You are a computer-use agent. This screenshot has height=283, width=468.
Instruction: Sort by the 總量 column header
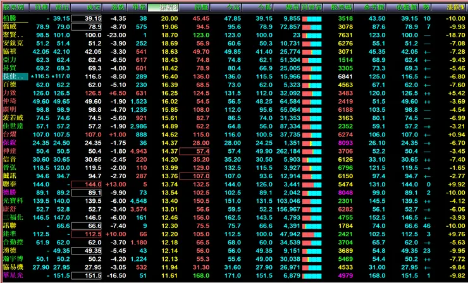click(x=287, y=8)
